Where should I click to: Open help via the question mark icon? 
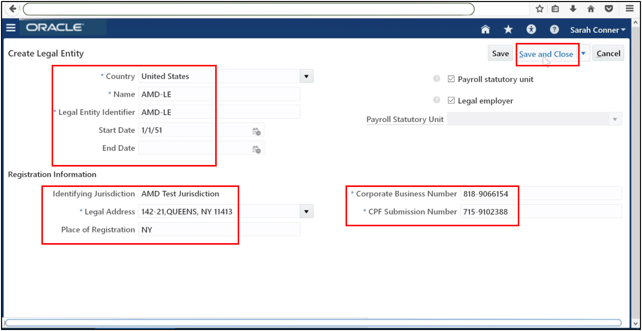554,29
